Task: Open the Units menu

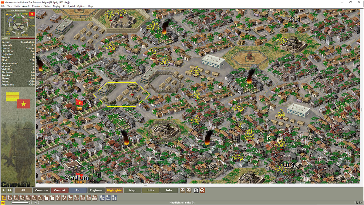Action: click(17, 6)
